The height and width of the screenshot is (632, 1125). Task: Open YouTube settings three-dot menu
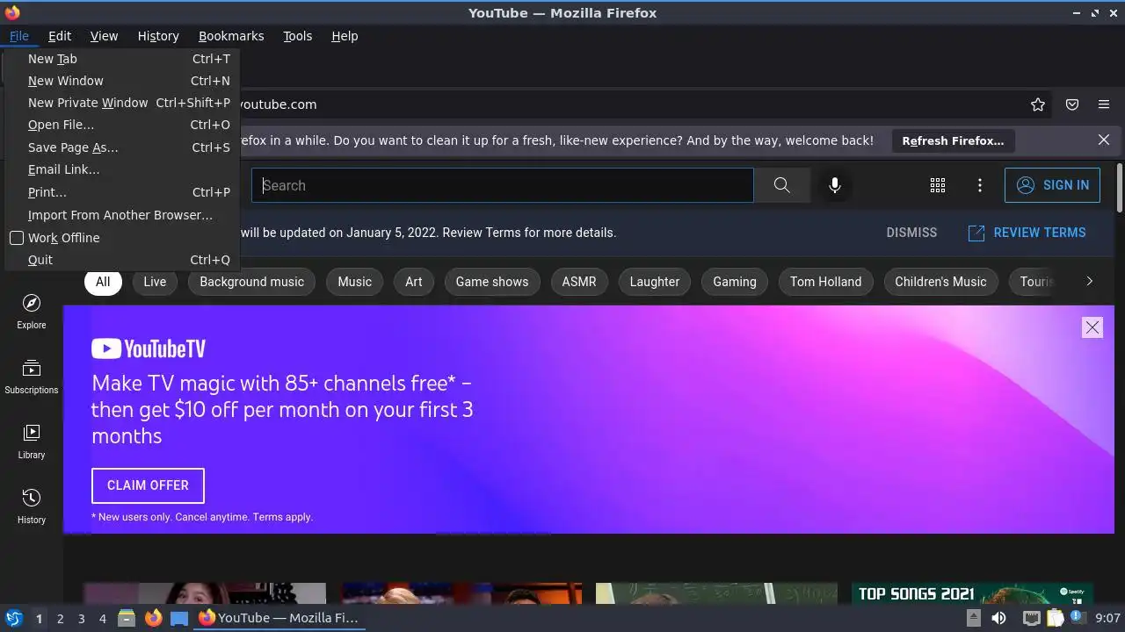980,185
